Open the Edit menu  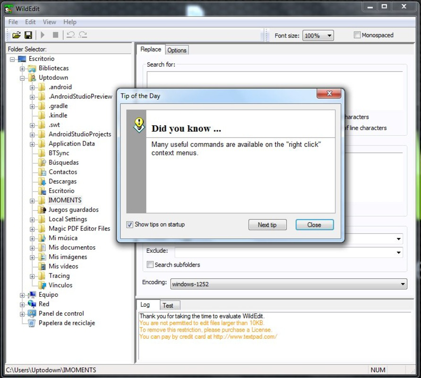pyautogui.click(x=30, y=22)
